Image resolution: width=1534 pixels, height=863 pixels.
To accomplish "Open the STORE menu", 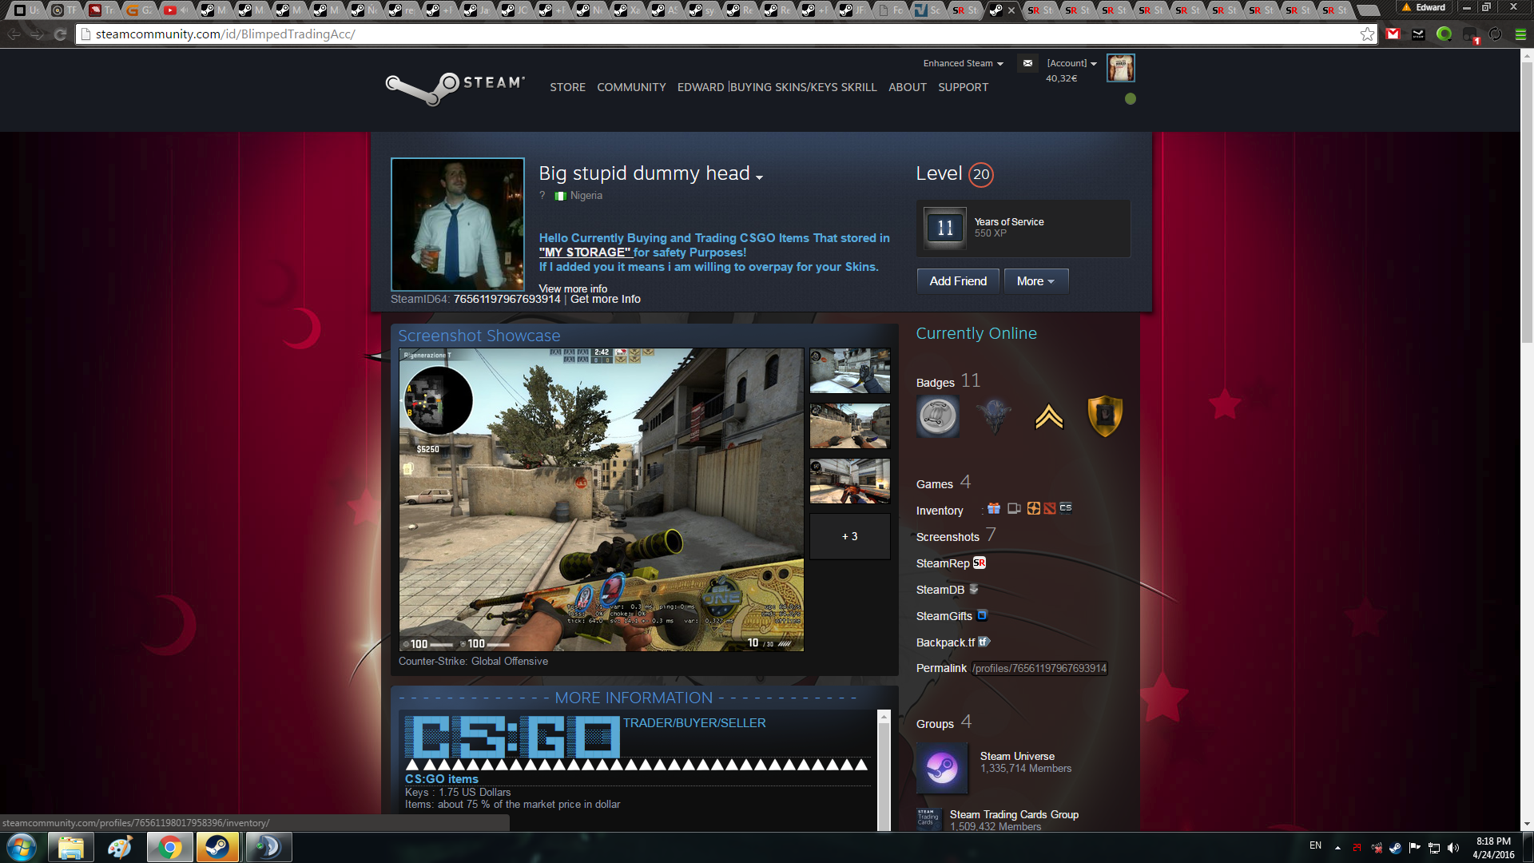I will [567, 87].
